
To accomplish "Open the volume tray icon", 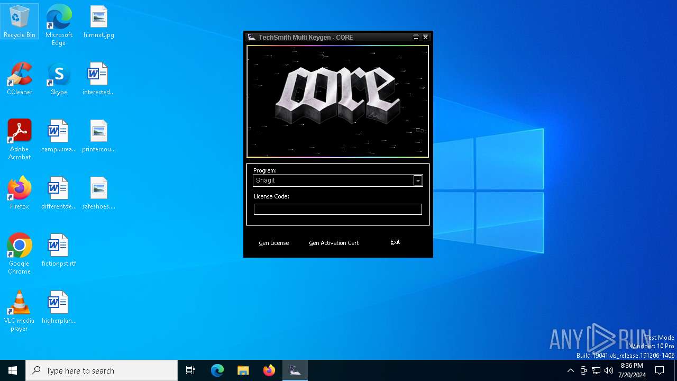I will coord(609,370).
